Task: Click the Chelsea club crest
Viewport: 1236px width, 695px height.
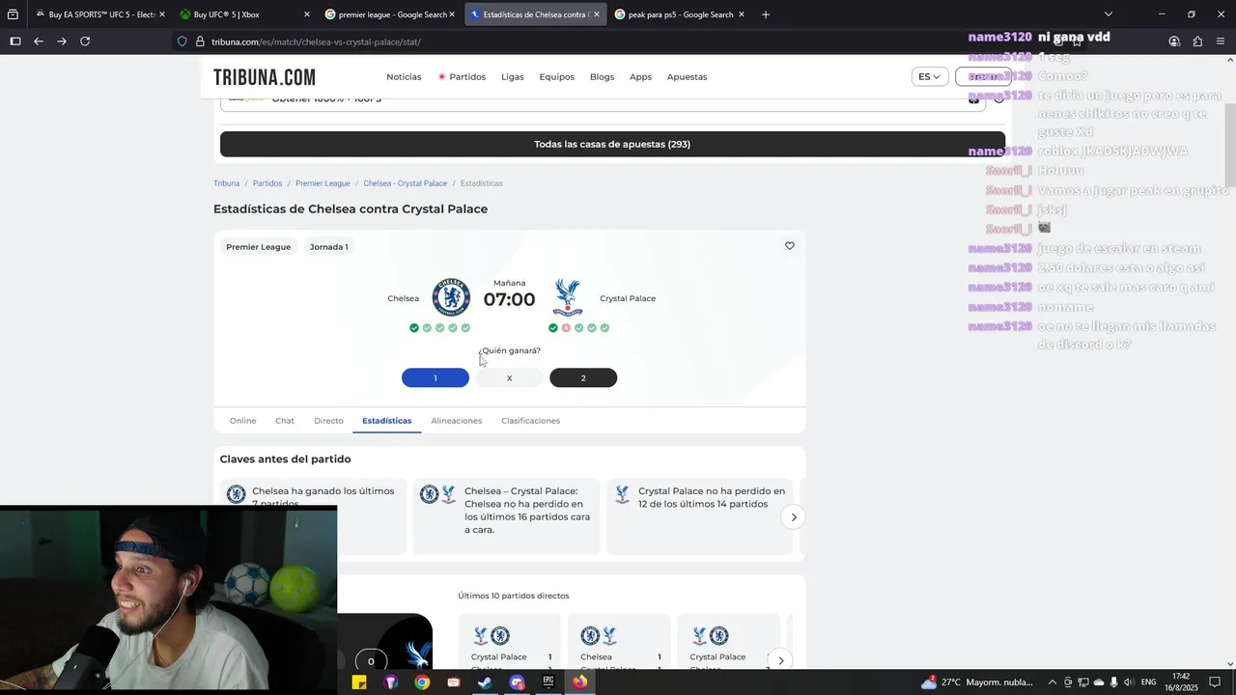Action: [451, 297]
